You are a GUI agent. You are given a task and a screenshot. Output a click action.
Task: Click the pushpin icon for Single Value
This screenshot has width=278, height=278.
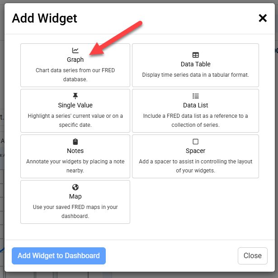(x=75, y=96)
